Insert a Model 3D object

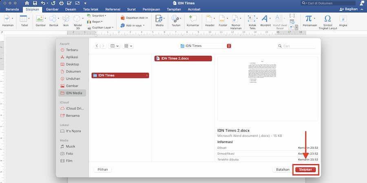tap(77, 22)
